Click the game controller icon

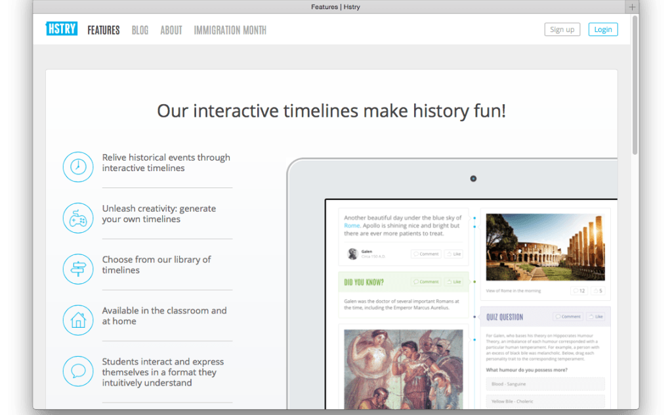[x=78, y=218]
